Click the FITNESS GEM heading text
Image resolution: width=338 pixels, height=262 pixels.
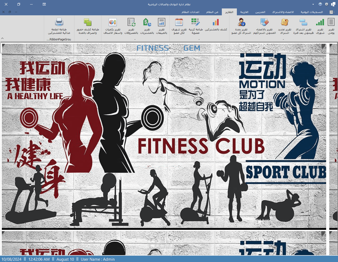click(168, 48)
